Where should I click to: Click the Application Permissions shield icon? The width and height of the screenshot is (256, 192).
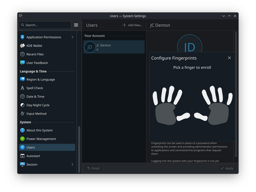coord(22,37)
